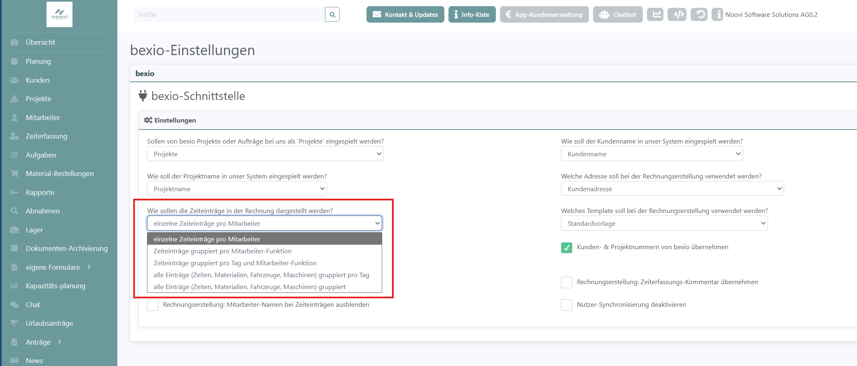This screenshot has height=366, width=857.
Task: Select 'Zeiteinträge gruppiert pro Mitarbeiter-Funktion' option
Action: tap(264, 251)
